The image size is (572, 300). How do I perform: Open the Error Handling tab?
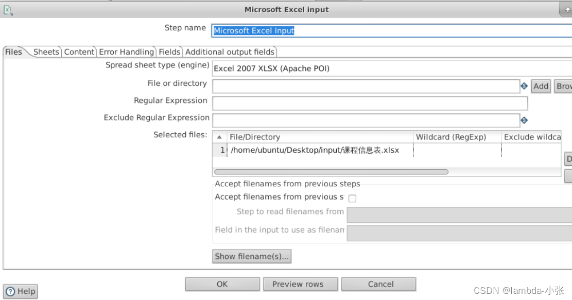(126, 52)
